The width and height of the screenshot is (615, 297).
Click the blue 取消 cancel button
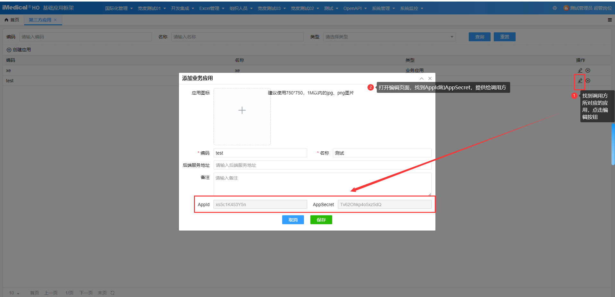coord(293,220)
